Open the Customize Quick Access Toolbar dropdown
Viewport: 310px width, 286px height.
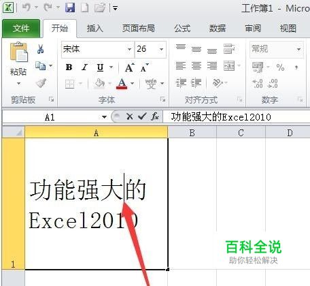click(x=116, y=8)
